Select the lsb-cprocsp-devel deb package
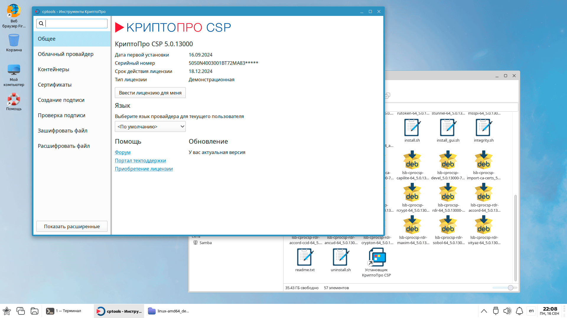Viewport: 567px width, 318px height. click(448, 160)
